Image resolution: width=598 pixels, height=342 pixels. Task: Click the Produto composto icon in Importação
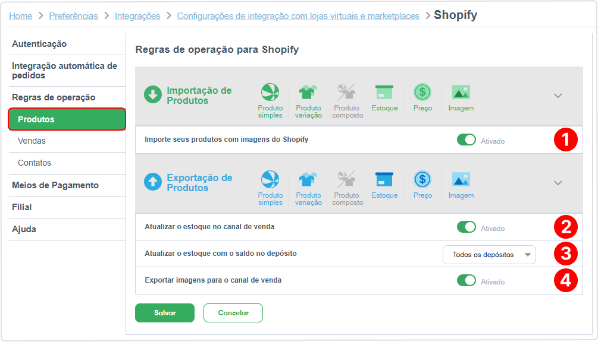pos(346,92)
